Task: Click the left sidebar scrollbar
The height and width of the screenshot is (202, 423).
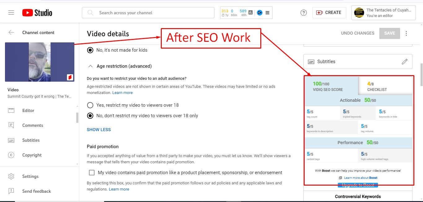Action: 77,118
